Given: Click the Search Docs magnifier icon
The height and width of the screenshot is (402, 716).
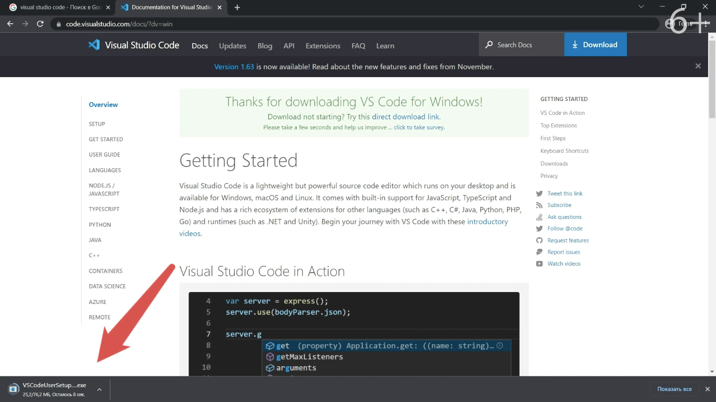Looking at the screenshot, I should [x=489, y=45].
